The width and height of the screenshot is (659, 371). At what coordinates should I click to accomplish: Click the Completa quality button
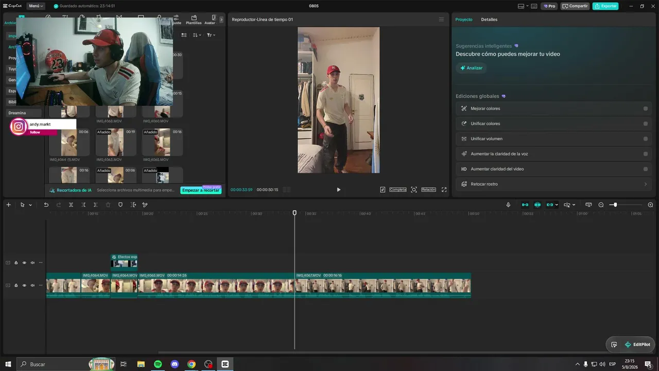click(x=398, y=190)
